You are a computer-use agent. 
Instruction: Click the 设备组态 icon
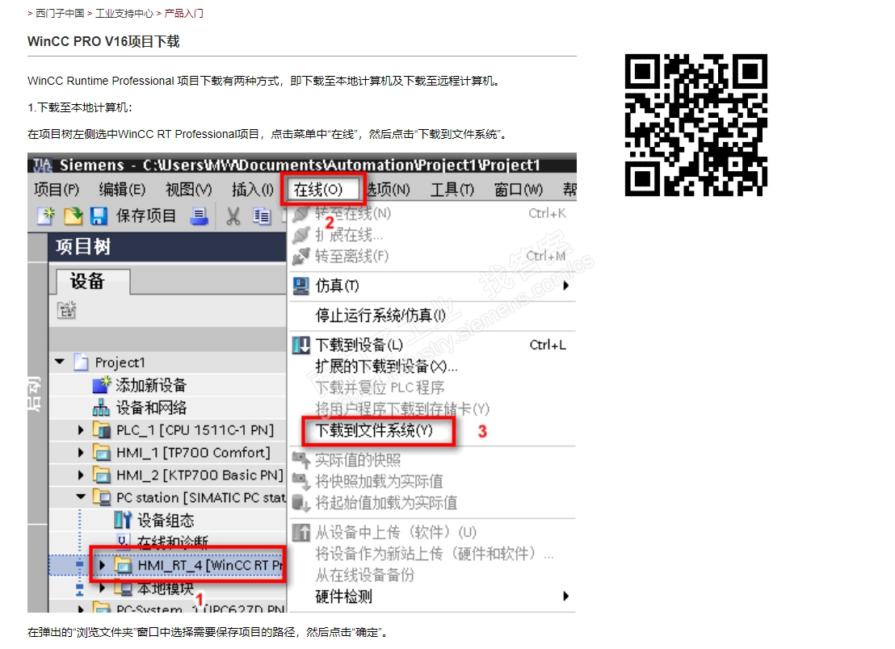tap(123, 520)
